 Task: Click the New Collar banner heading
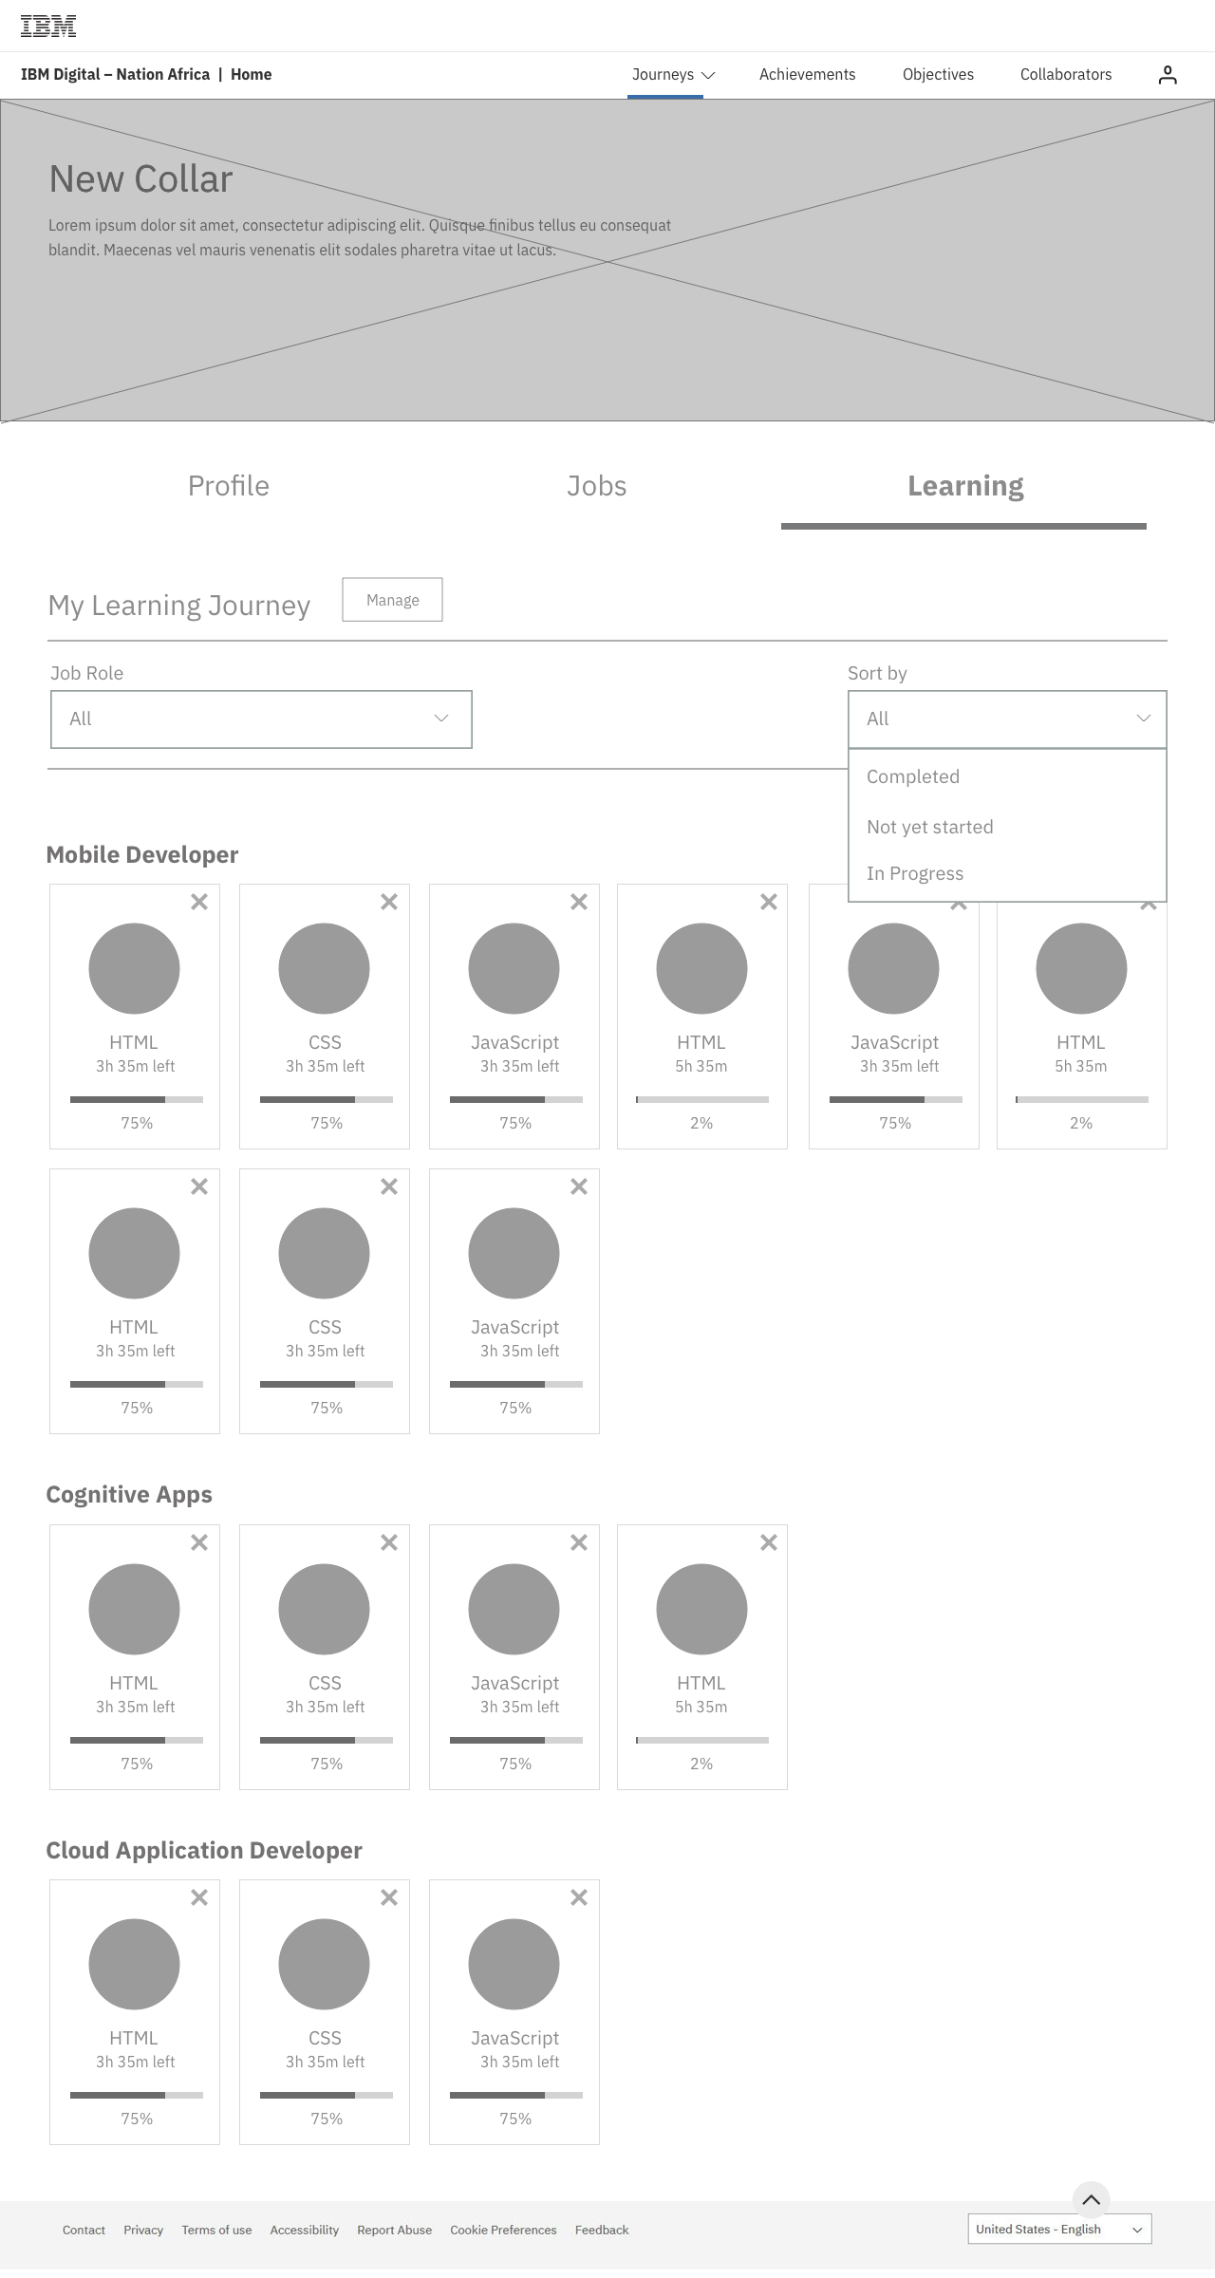point(140,178)
